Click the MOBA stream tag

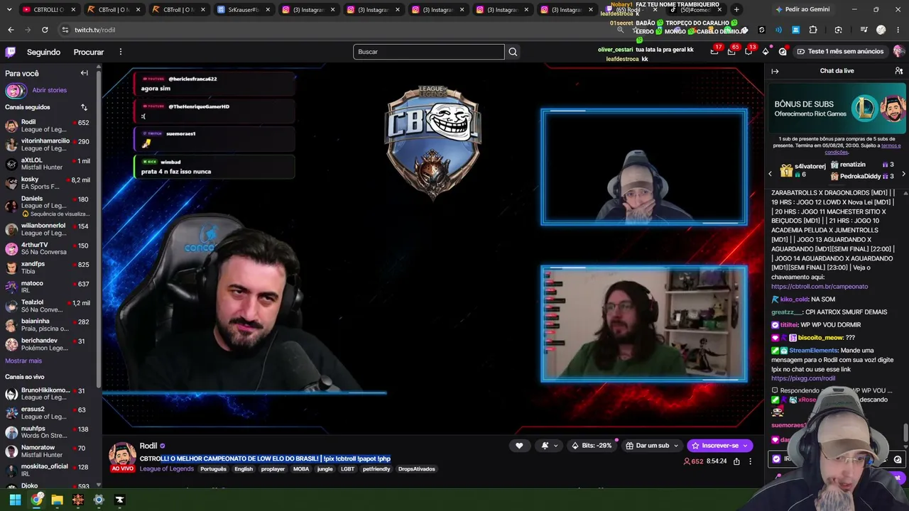[302, 469]
